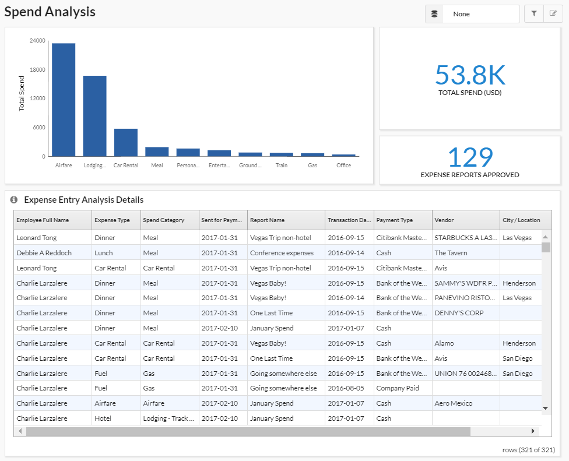Sort the Transaction Date column

pos(349,220)
